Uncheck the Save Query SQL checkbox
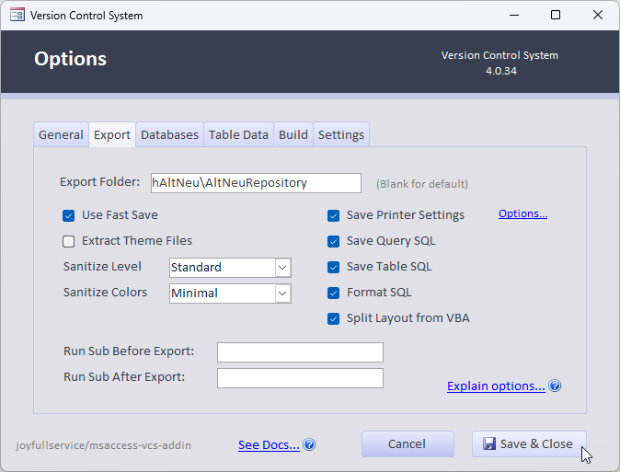 tap(333, 241)
